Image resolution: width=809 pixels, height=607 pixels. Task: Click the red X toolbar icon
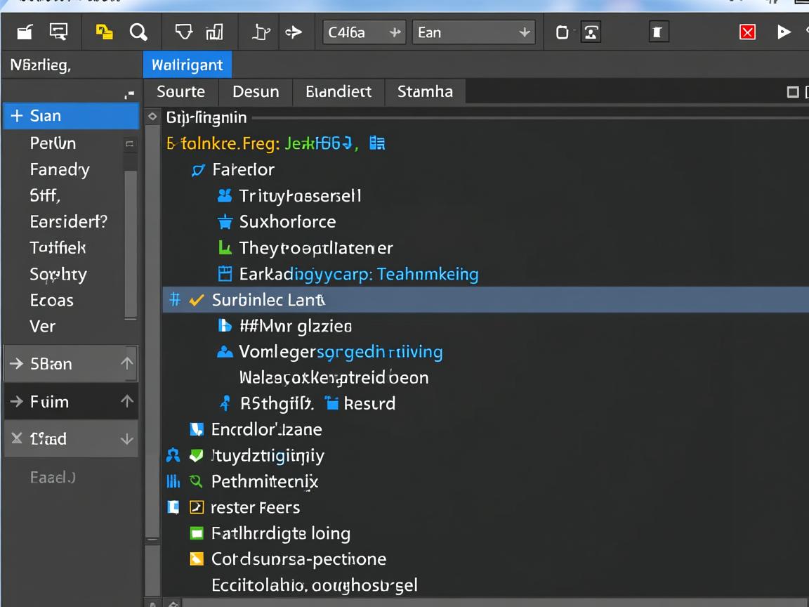(747, 32)
